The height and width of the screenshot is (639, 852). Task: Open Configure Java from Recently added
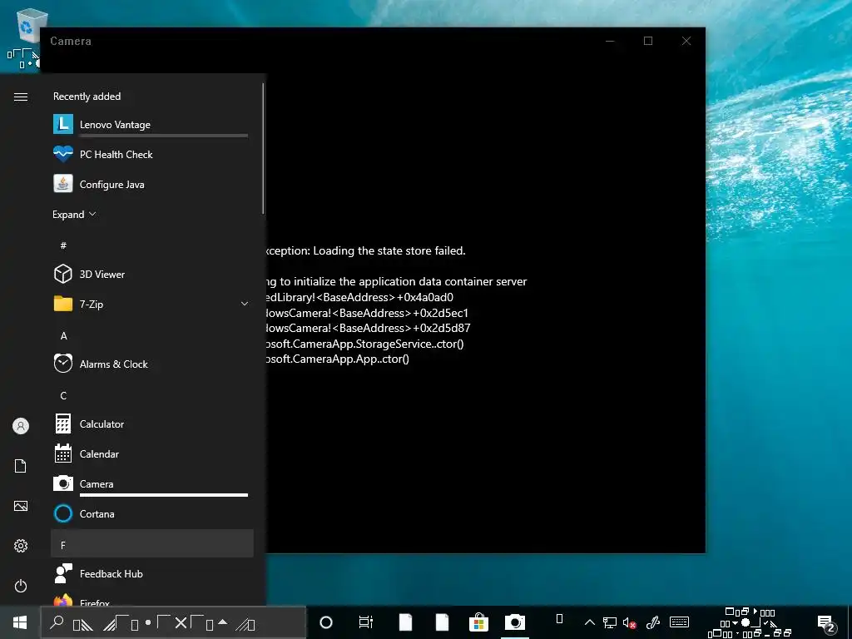(152, 184)
